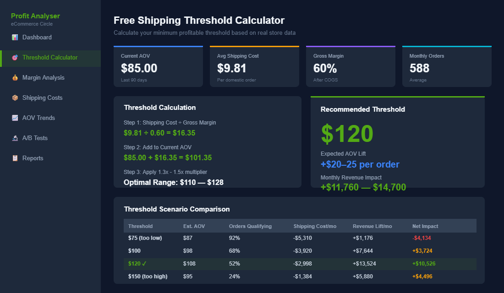The width and height of the screenshot is (504, 293).
Task: Click the Profit Analyser title
Action: (35, 16)
